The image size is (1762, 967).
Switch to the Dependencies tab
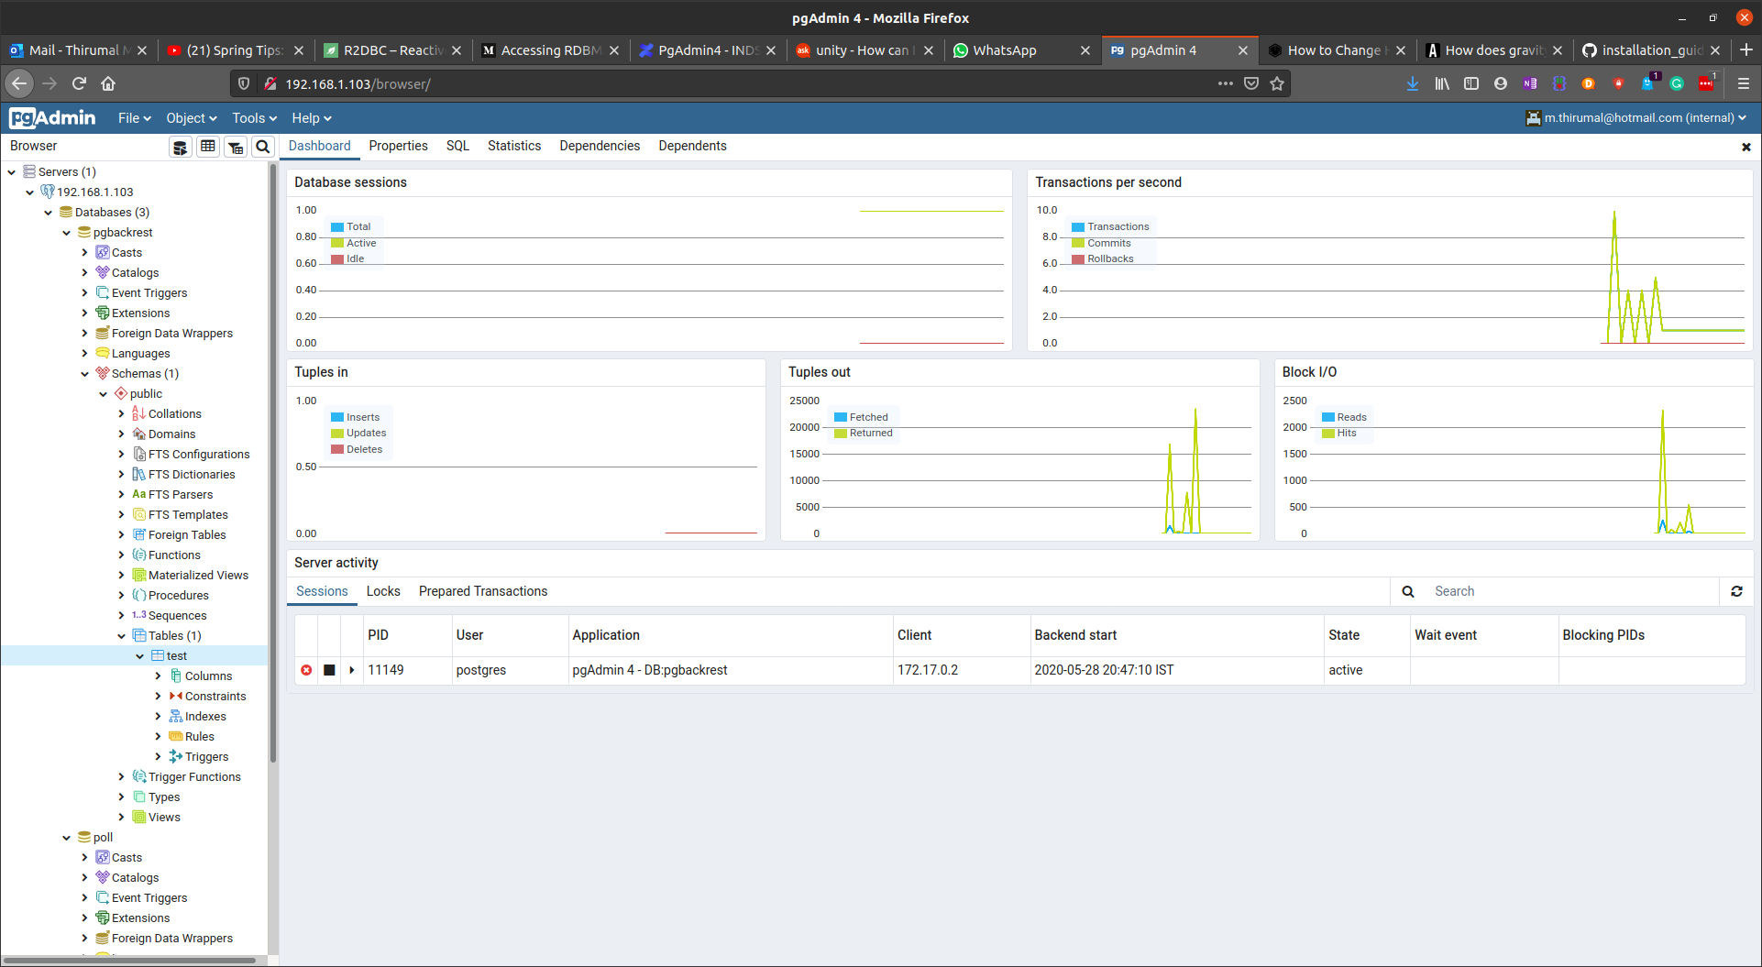600,146
